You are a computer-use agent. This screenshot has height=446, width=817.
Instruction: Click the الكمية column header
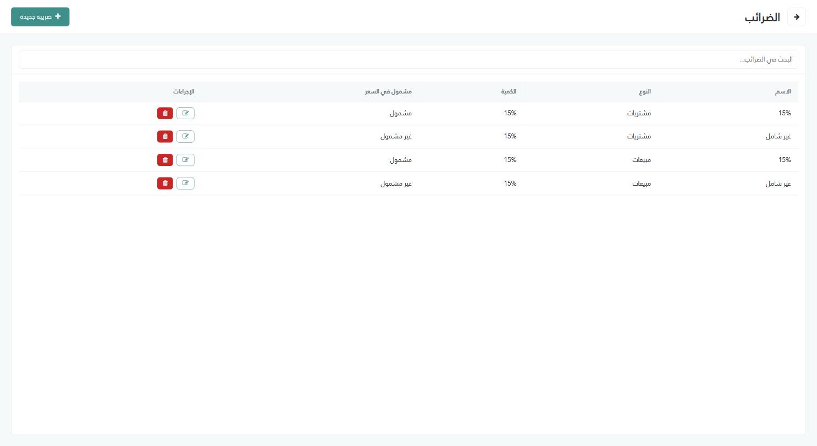(x=509, y=92)
